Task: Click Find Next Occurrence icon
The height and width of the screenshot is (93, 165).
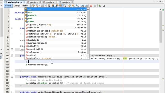Action: pyautogui.click(x=57, y=6)
